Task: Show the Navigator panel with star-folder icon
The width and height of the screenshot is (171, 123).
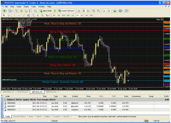Action: point(26,11)
